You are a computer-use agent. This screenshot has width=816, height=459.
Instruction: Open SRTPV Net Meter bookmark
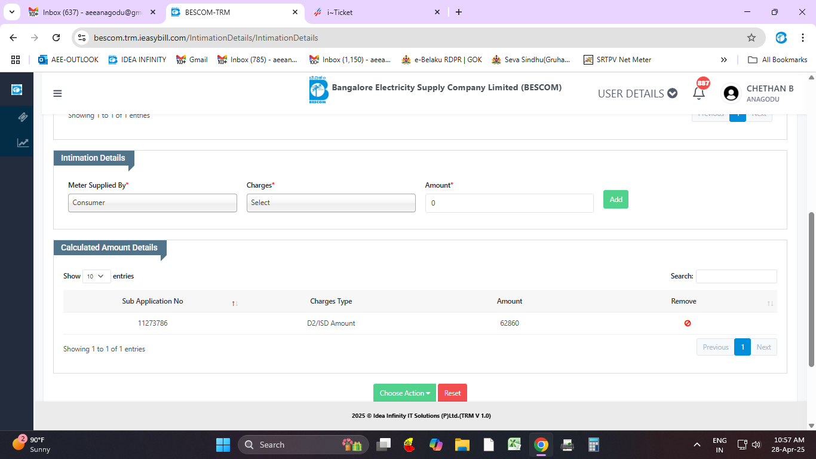point(618,60)
